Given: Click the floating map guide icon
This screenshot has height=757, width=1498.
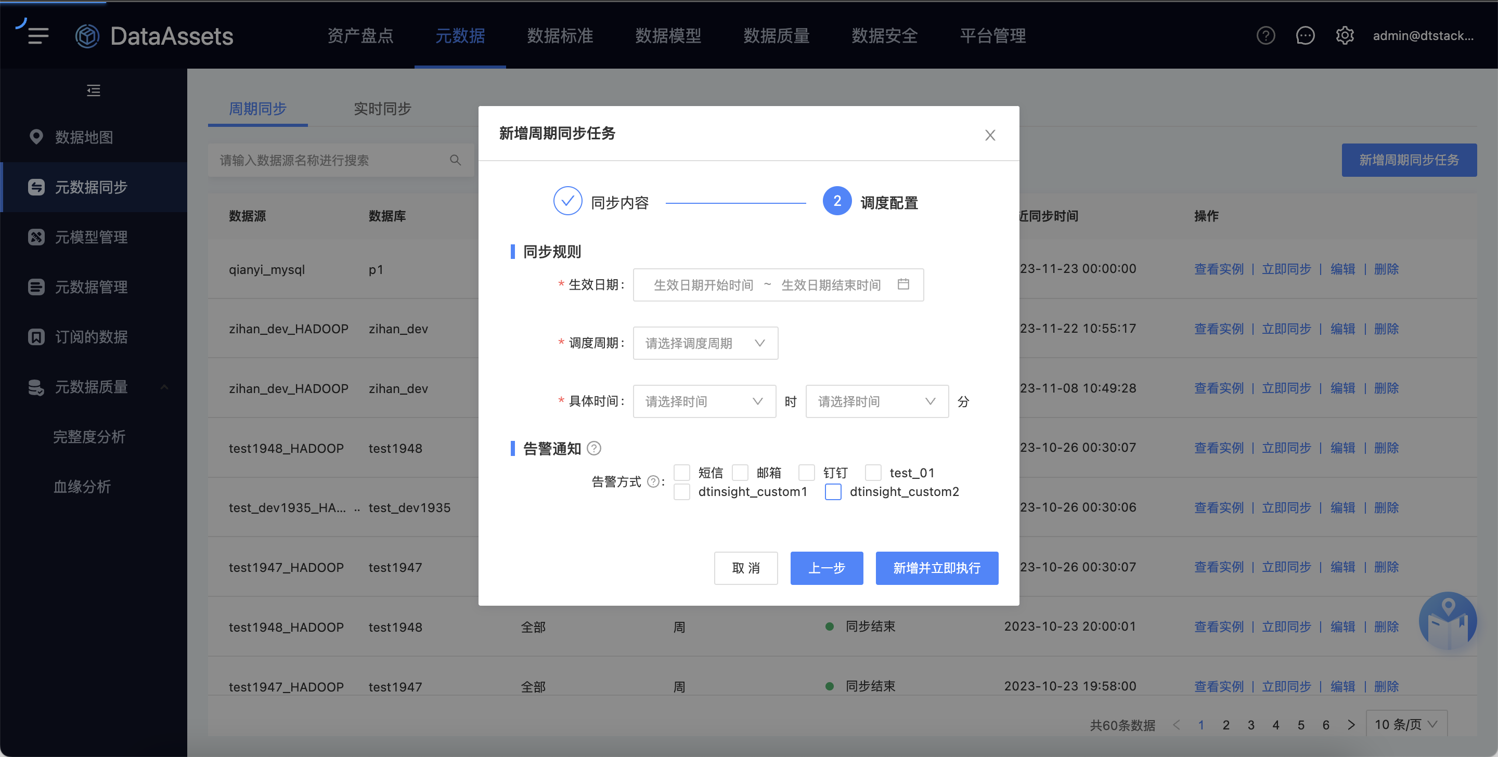Looking at the screenshot, I should point(1448,620).
